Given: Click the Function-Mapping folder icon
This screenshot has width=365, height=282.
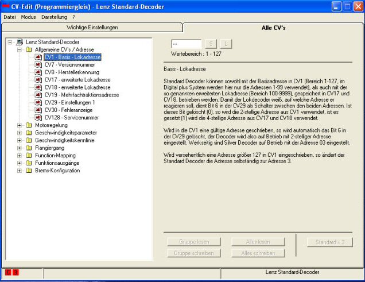Looking at the screenshot, I should (x=29, y=154).
